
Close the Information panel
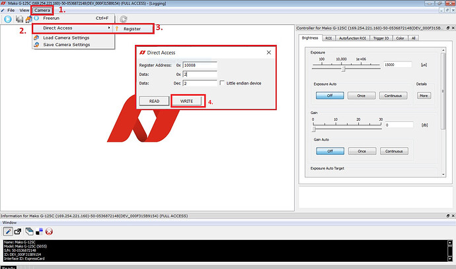453,216
